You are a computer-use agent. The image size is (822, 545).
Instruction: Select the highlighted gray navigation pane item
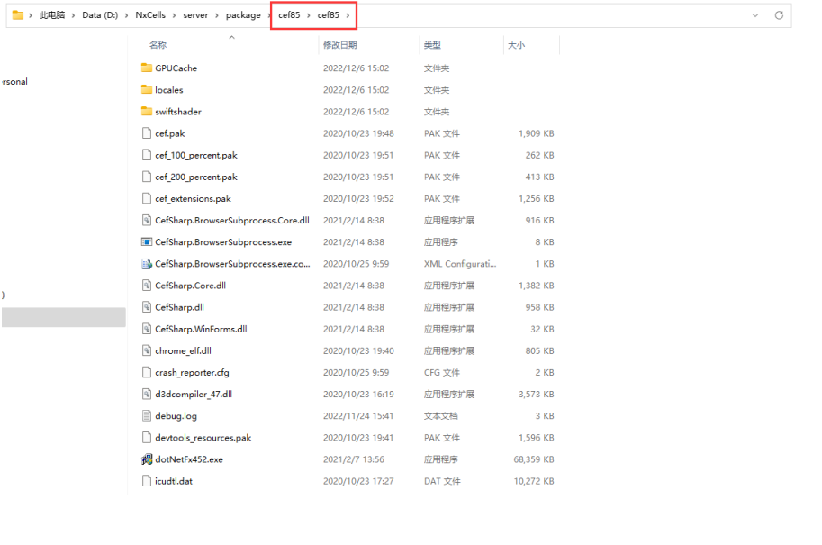(x=63, y=317)
